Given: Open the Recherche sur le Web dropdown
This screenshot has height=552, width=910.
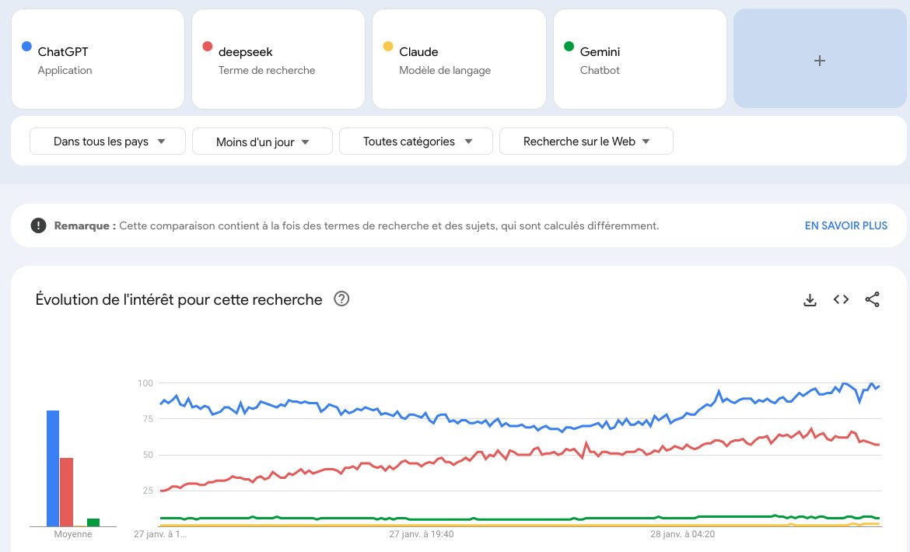Looking at the screenshot, I should pyautogui.click(x=586, y=141).
